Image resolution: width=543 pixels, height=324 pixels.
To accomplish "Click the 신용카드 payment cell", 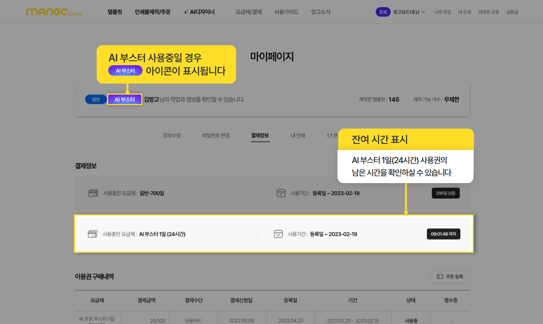I will 193,321.
